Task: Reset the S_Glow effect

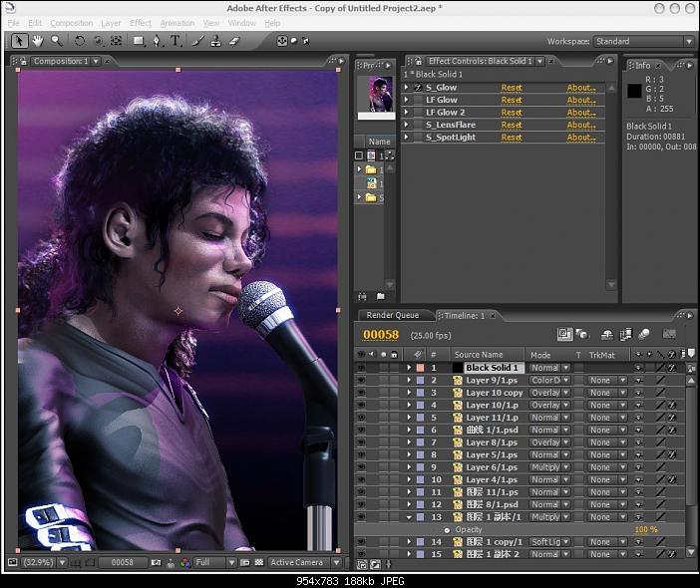Action: pos(512,88)
